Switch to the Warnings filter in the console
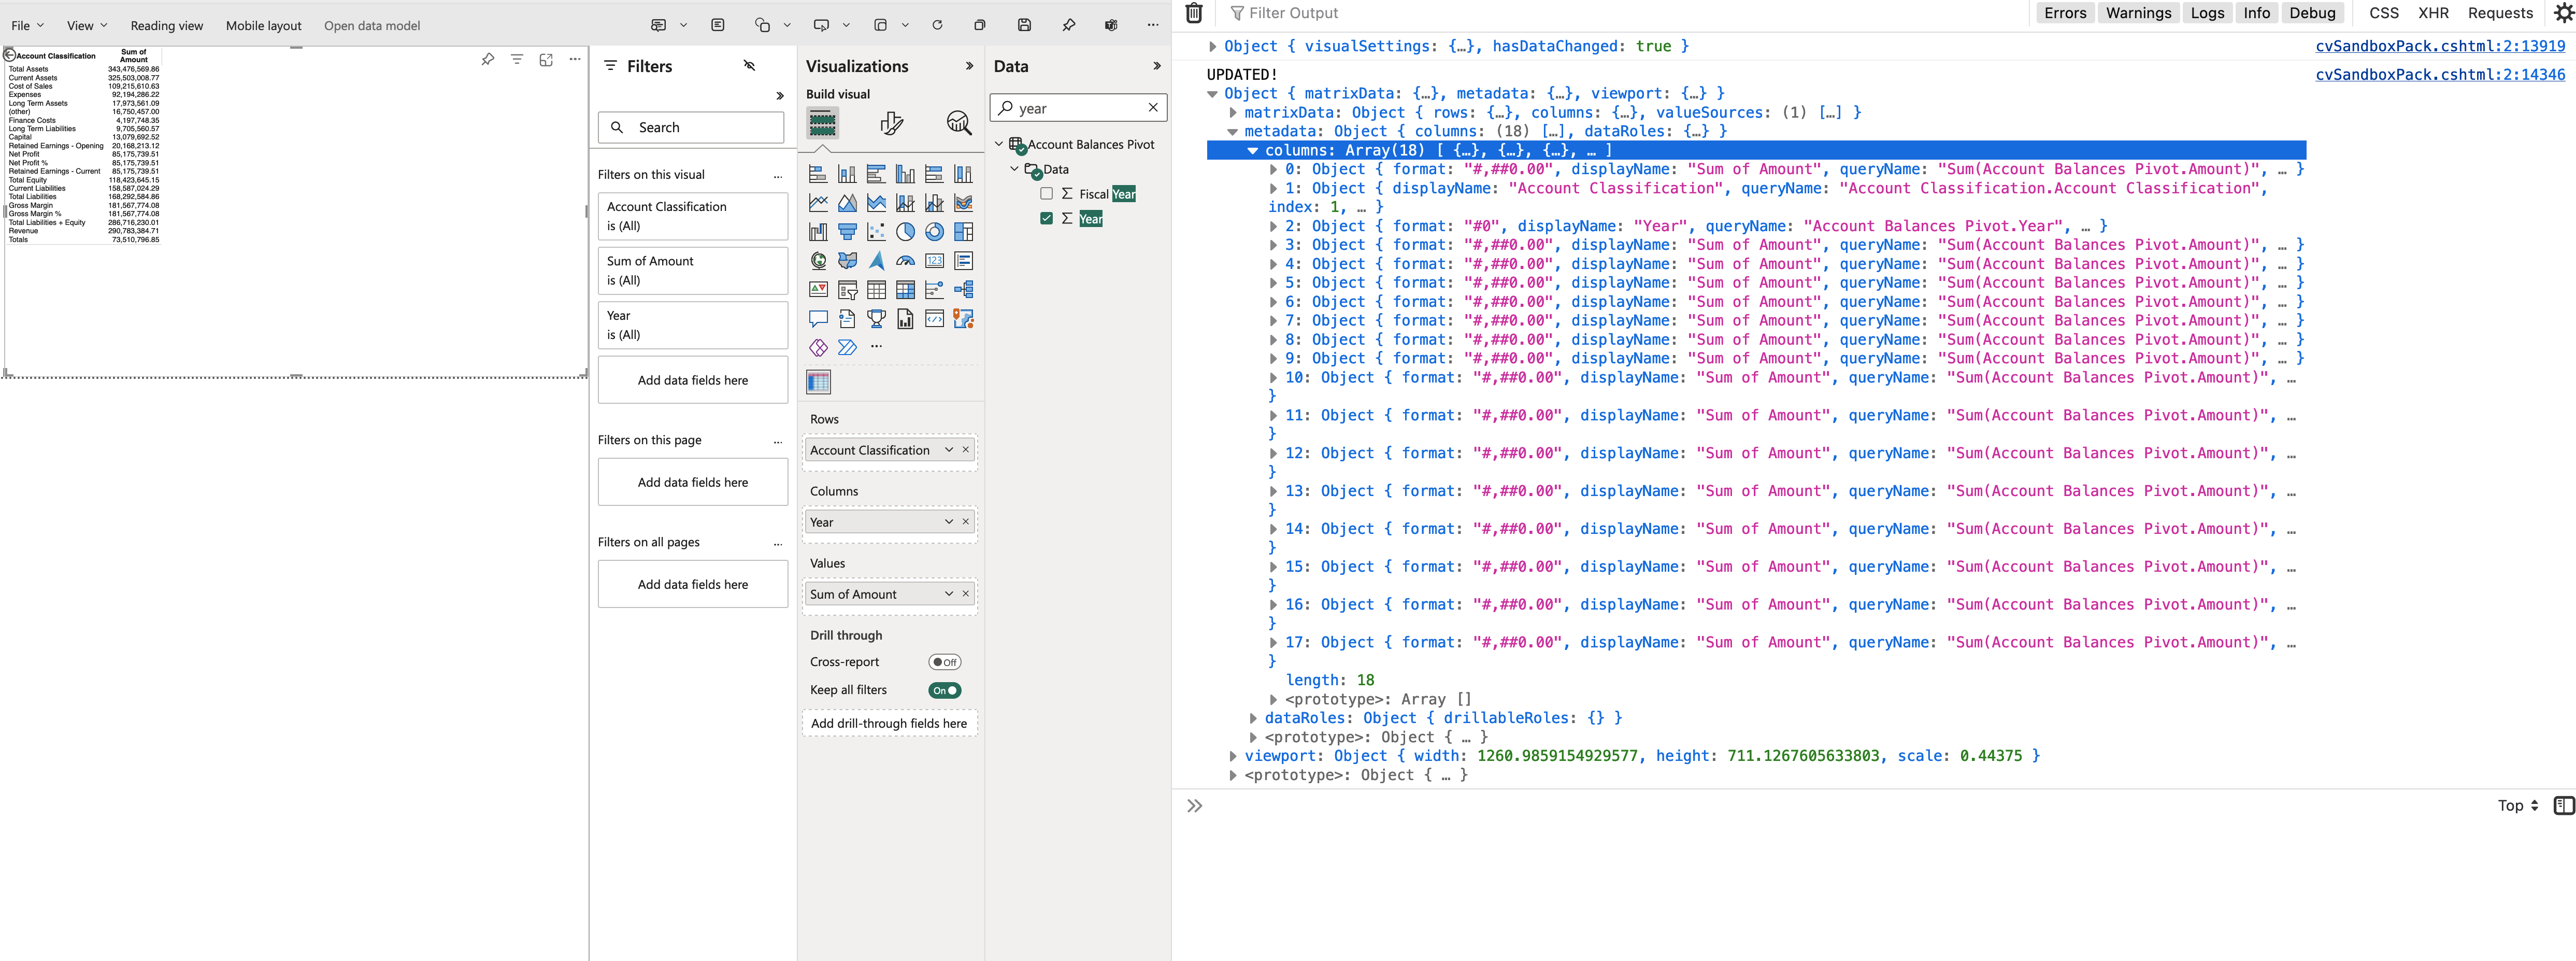 click(x=2138, y=12)
